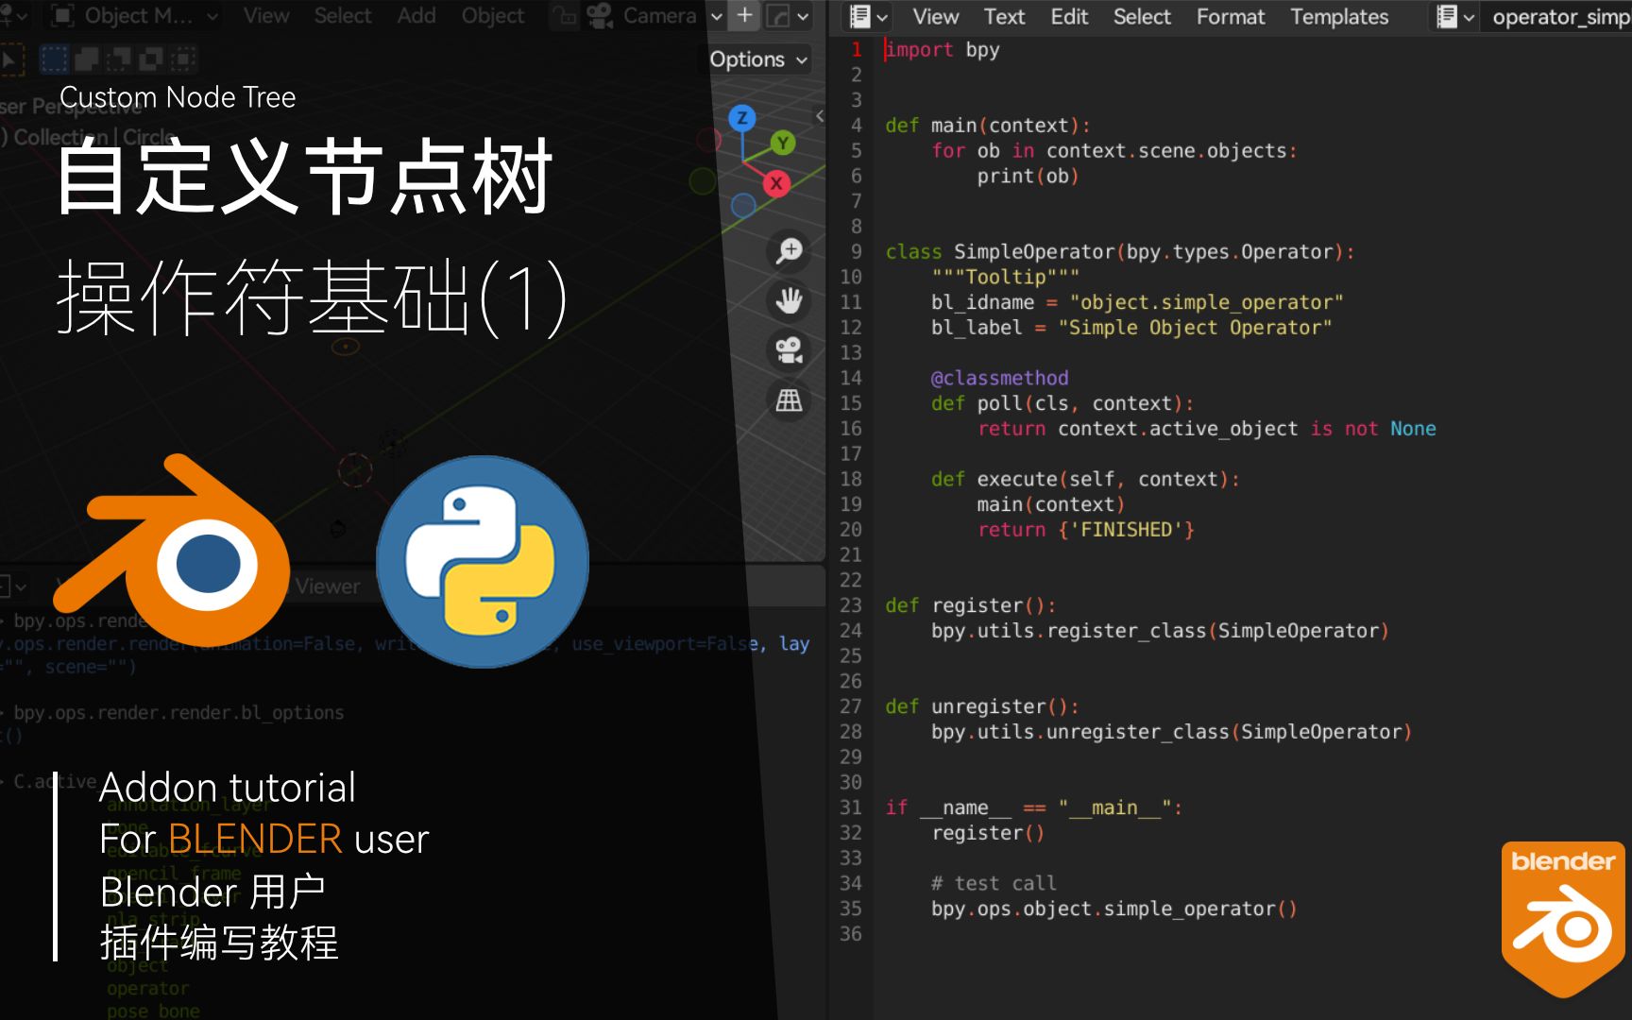Open the View menu in text editor
This screenshot has height=1020, width=1632.
[x=935, y=16]
